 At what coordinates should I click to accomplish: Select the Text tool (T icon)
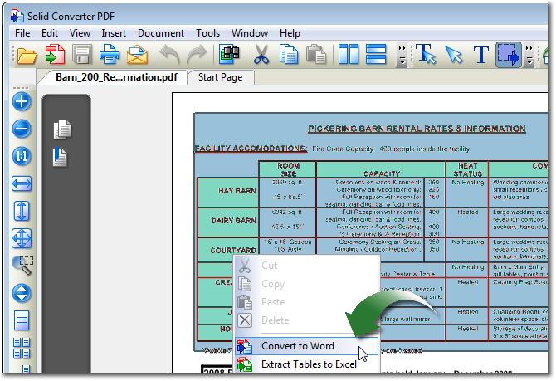[x=481, y=56]
